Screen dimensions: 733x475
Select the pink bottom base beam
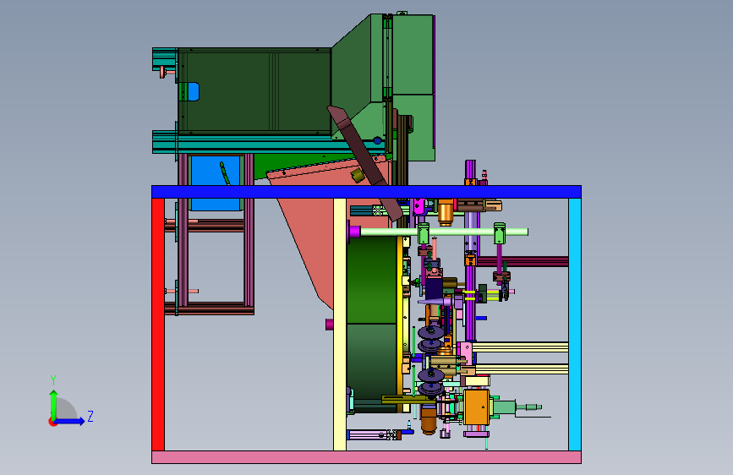tap(366, 457)
